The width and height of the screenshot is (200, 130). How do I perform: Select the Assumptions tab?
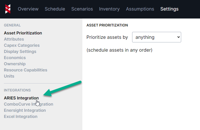tap(140, 9)
